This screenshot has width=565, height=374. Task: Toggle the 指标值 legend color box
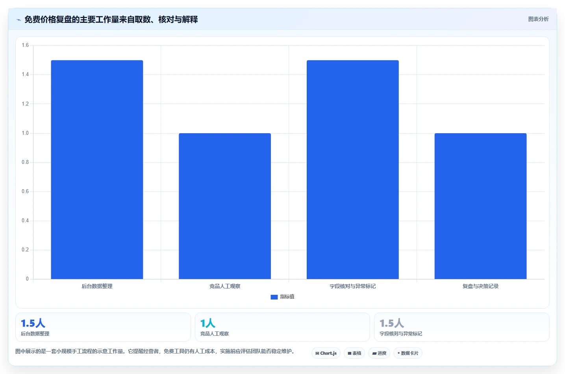point(274,297)
